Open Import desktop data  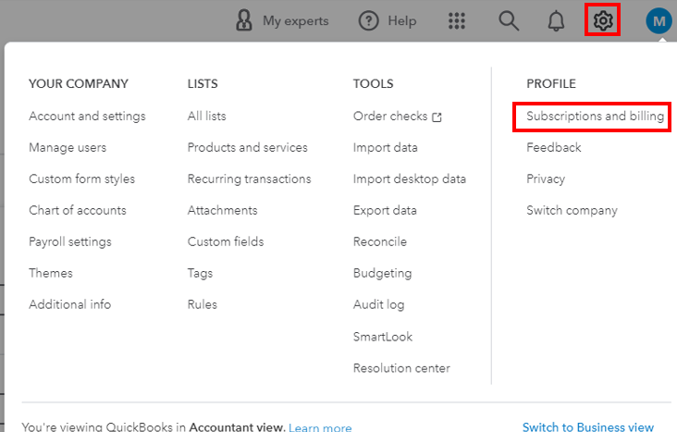pyautogui.click(x=409, y=179)
